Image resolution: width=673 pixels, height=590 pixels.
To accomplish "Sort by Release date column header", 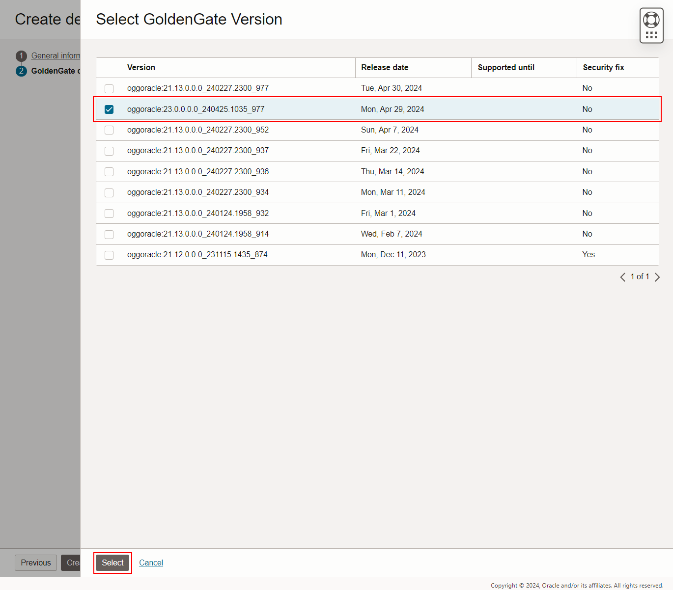I will coord(385,68).
